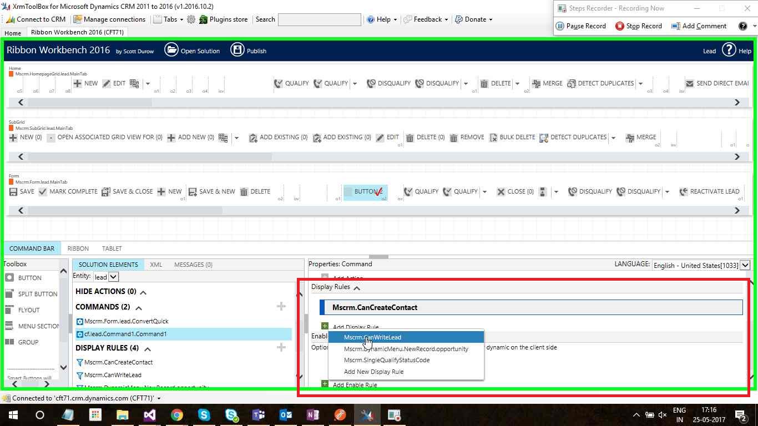
Task: Choose Mscrm.SingleQualifyStatusCode in popup menu
Action: [406, 360]
